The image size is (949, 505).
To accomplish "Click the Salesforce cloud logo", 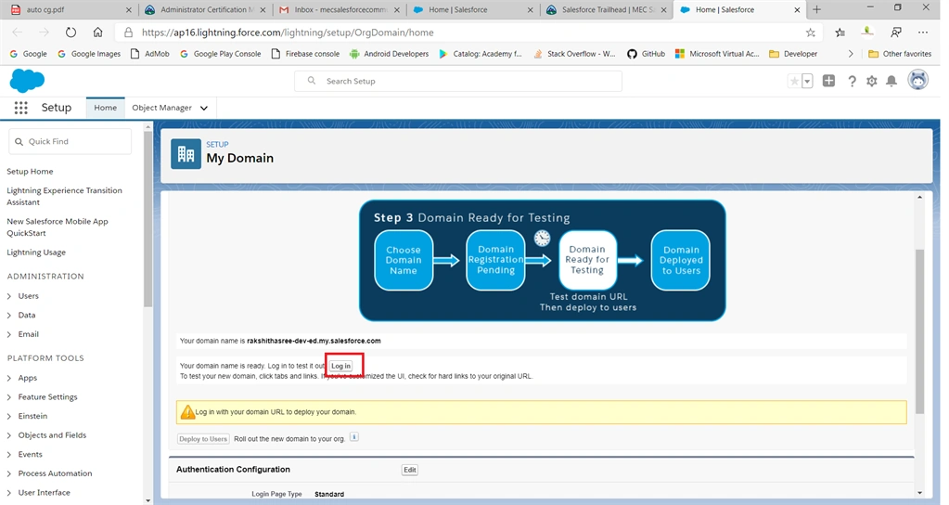I will pos(27,81).
